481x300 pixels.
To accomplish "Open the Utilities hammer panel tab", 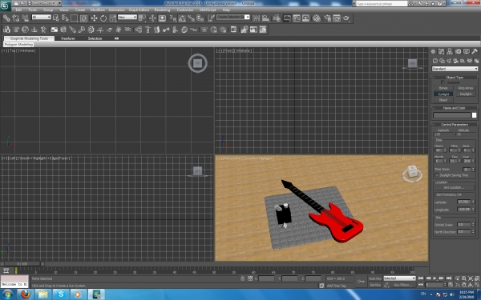I will (475, 51).
